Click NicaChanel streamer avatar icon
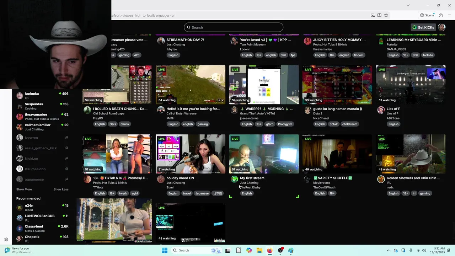The width and height of the screenshot is (455, 256). pyautogui.click(x=307, y=110)
